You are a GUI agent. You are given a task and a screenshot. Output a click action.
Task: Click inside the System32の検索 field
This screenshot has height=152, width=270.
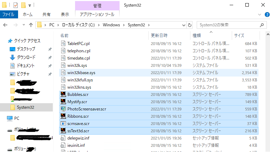[228, 25]
